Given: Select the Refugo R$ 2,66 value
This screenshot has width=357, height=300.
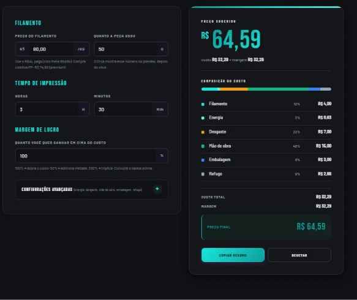Looking at the screenshot, I should point(325,174).
